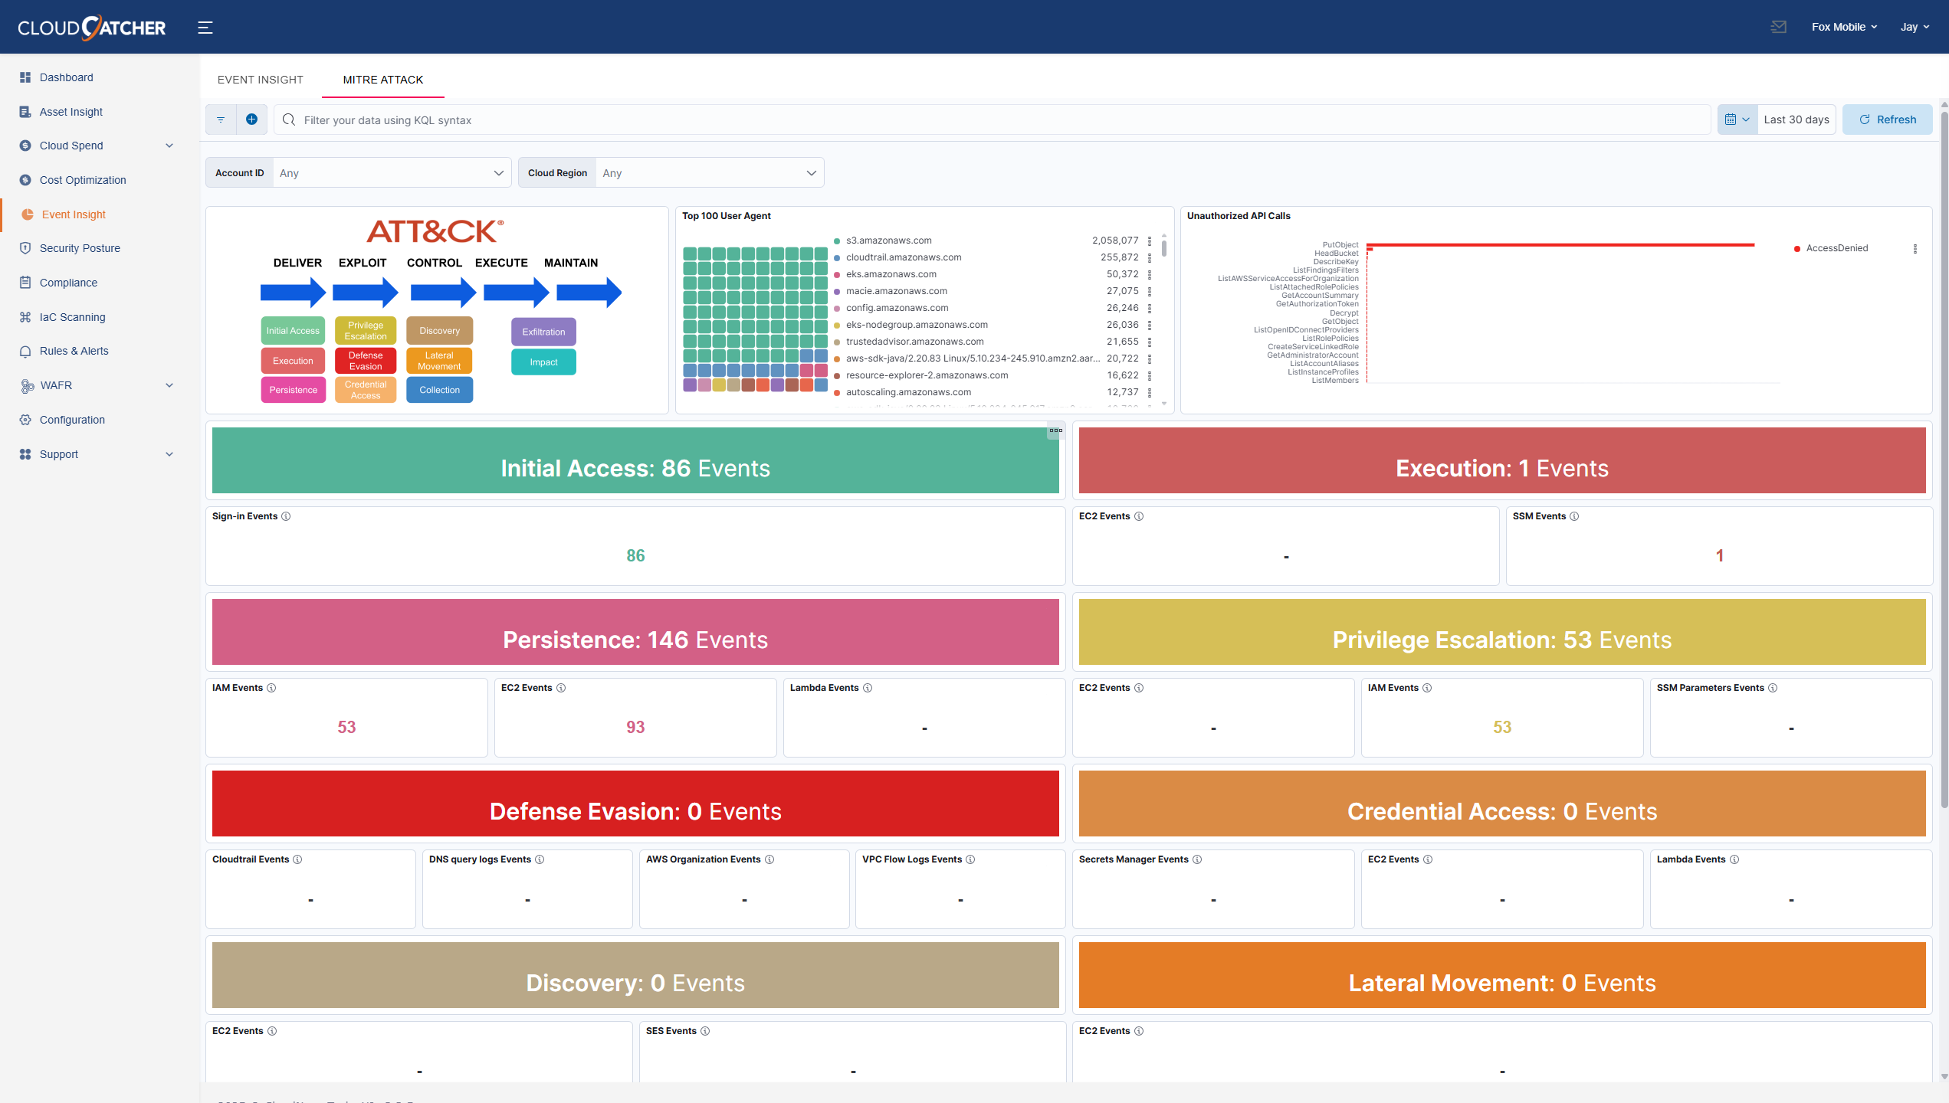The width and height of the screenshot is (1949, 1103).
Task: Click the eks.amazonaws.com legend color dot
Action: click(837, 275)
